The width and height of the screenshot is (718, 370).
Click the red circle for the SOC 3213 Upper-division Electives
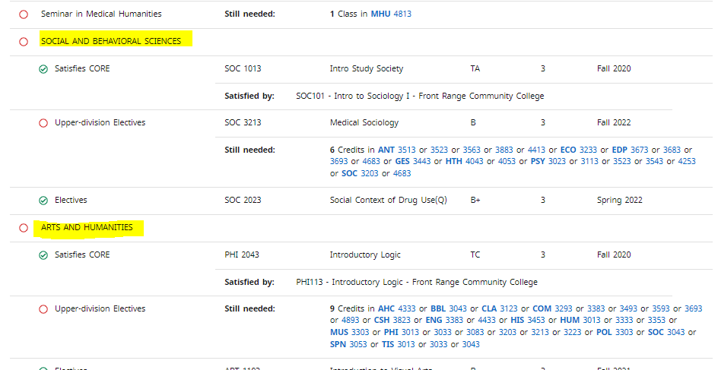[43, 123]
